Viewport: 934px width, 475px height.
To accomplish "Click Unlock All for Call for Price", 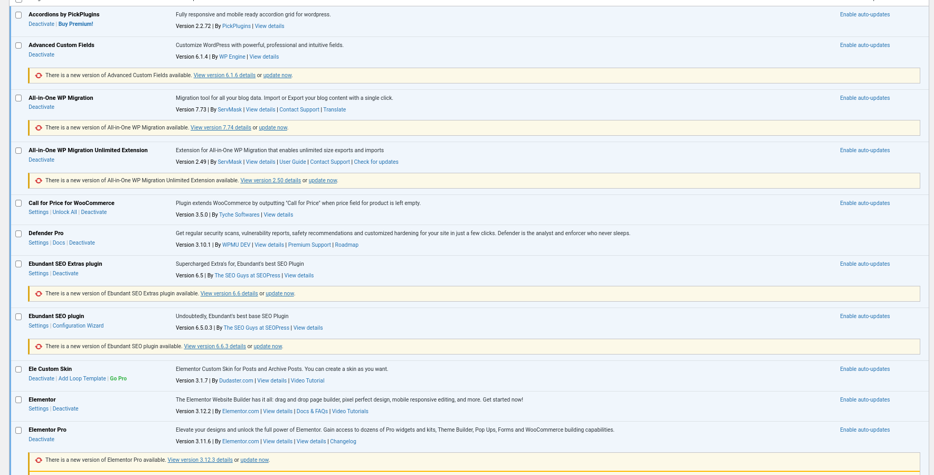I will [64, 212].
